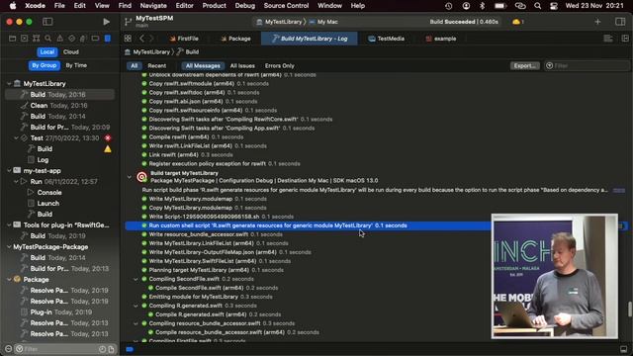Collapse Build target MyTestLibrary section

[130, 177]
